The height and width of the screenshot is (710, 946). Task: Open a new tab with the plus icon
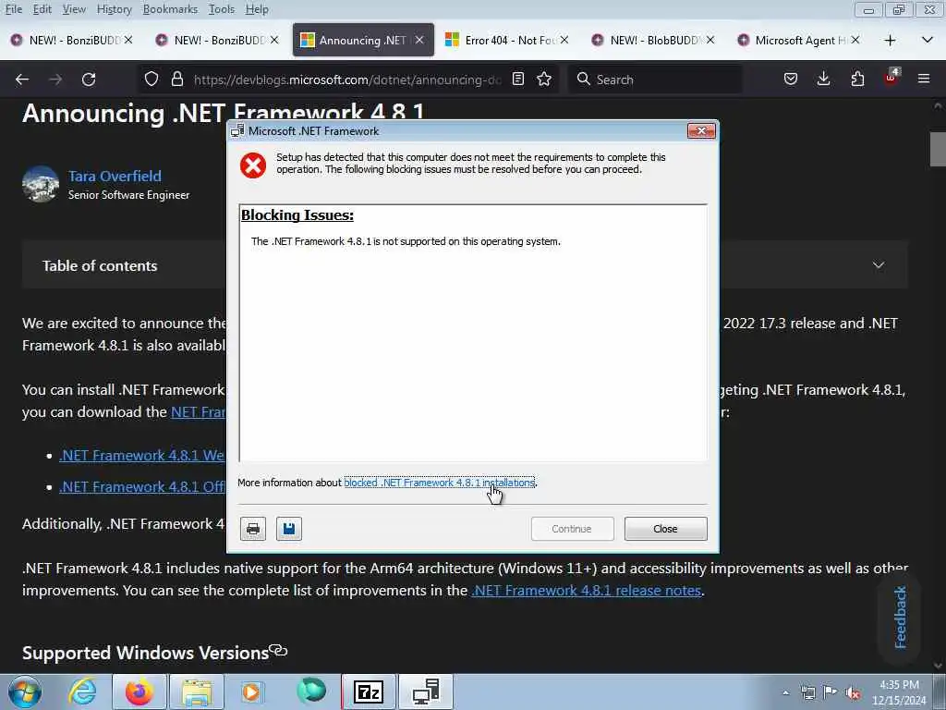tap(890, 41)
